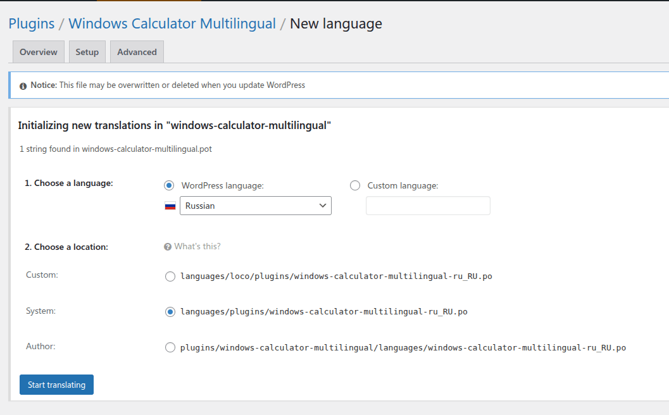This screenshot has height=415, width=669.
Task: Click the "What's this?" link text
Action: (x=197, y=247)
